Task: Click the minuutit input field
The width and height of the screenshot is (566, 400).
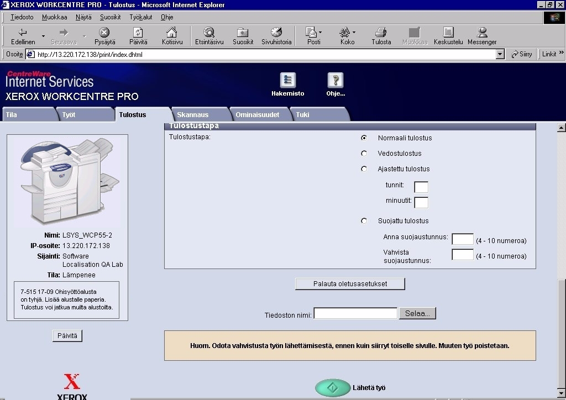Action: click(421, 203)
